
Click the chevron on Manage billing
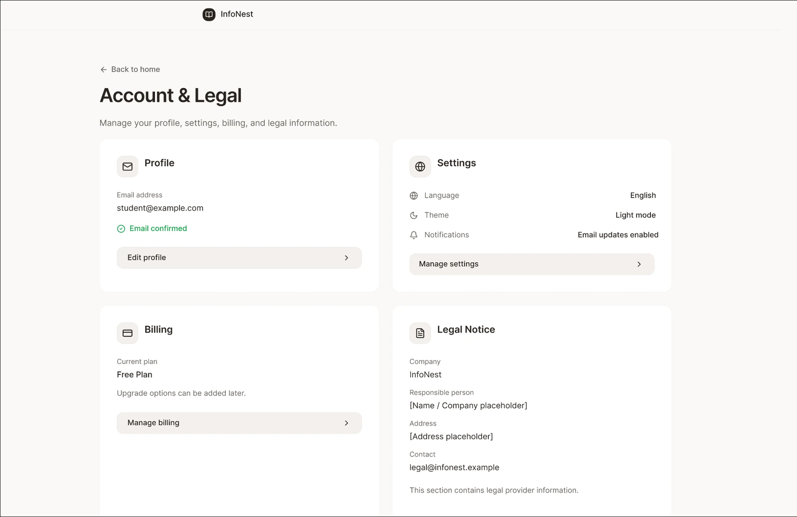pos(347,423)
